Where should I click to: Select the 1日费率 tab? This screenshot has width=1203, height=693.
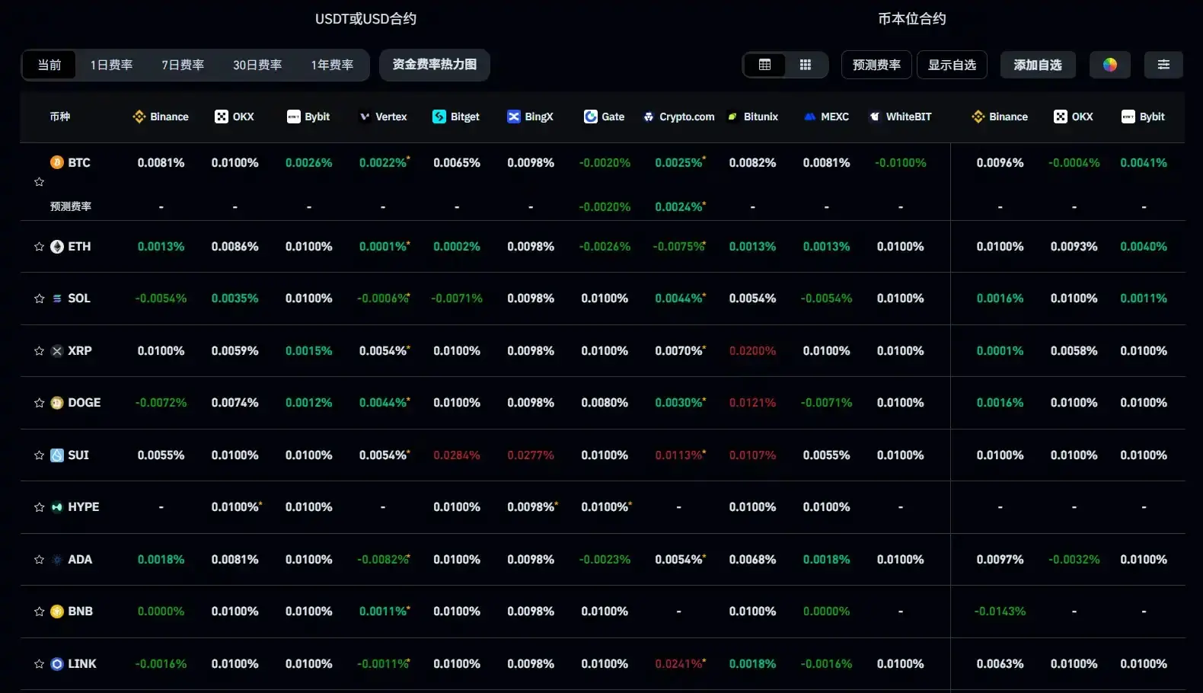point(111,65)
